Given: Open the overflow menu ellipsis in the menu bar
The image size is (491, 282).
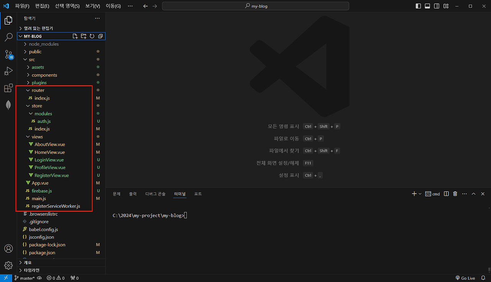Looking at the screenshot, I should [x=130, y=6].
